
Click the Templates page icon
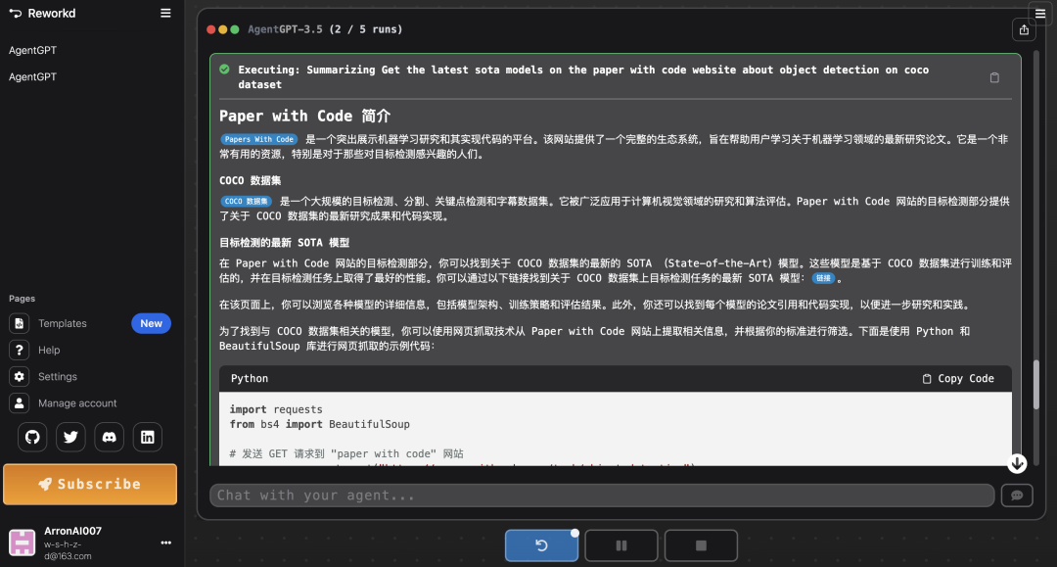point(19,323)
